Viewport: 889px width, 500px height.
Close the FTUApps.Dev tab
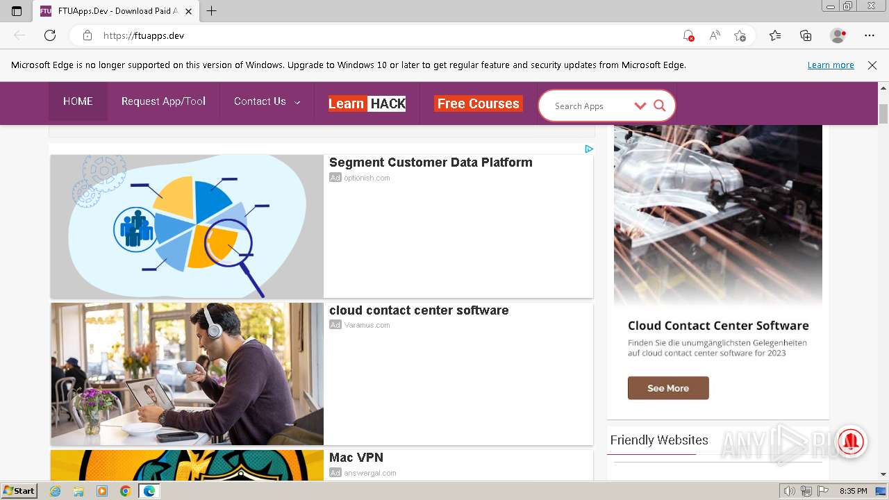point(188,11)
